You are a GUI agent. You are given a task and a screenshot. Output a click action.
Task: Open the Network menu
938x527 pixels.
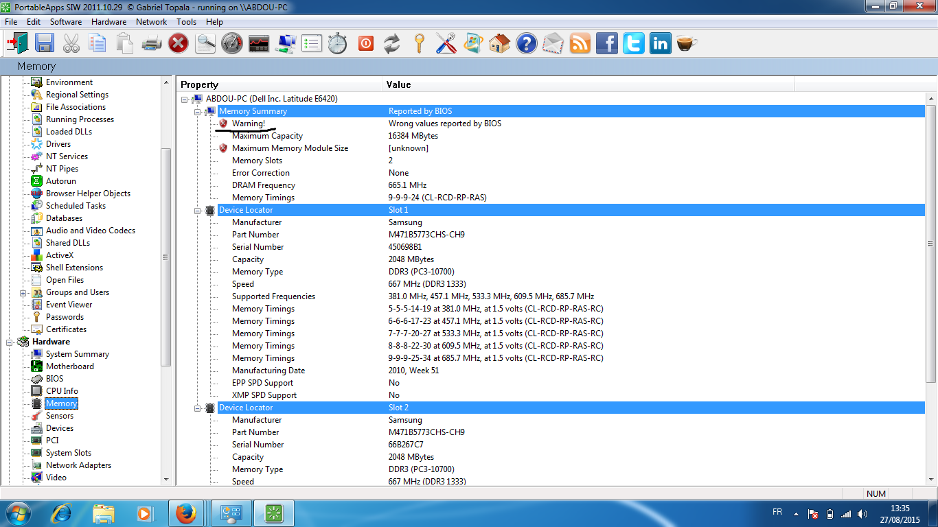coord(152,22)
